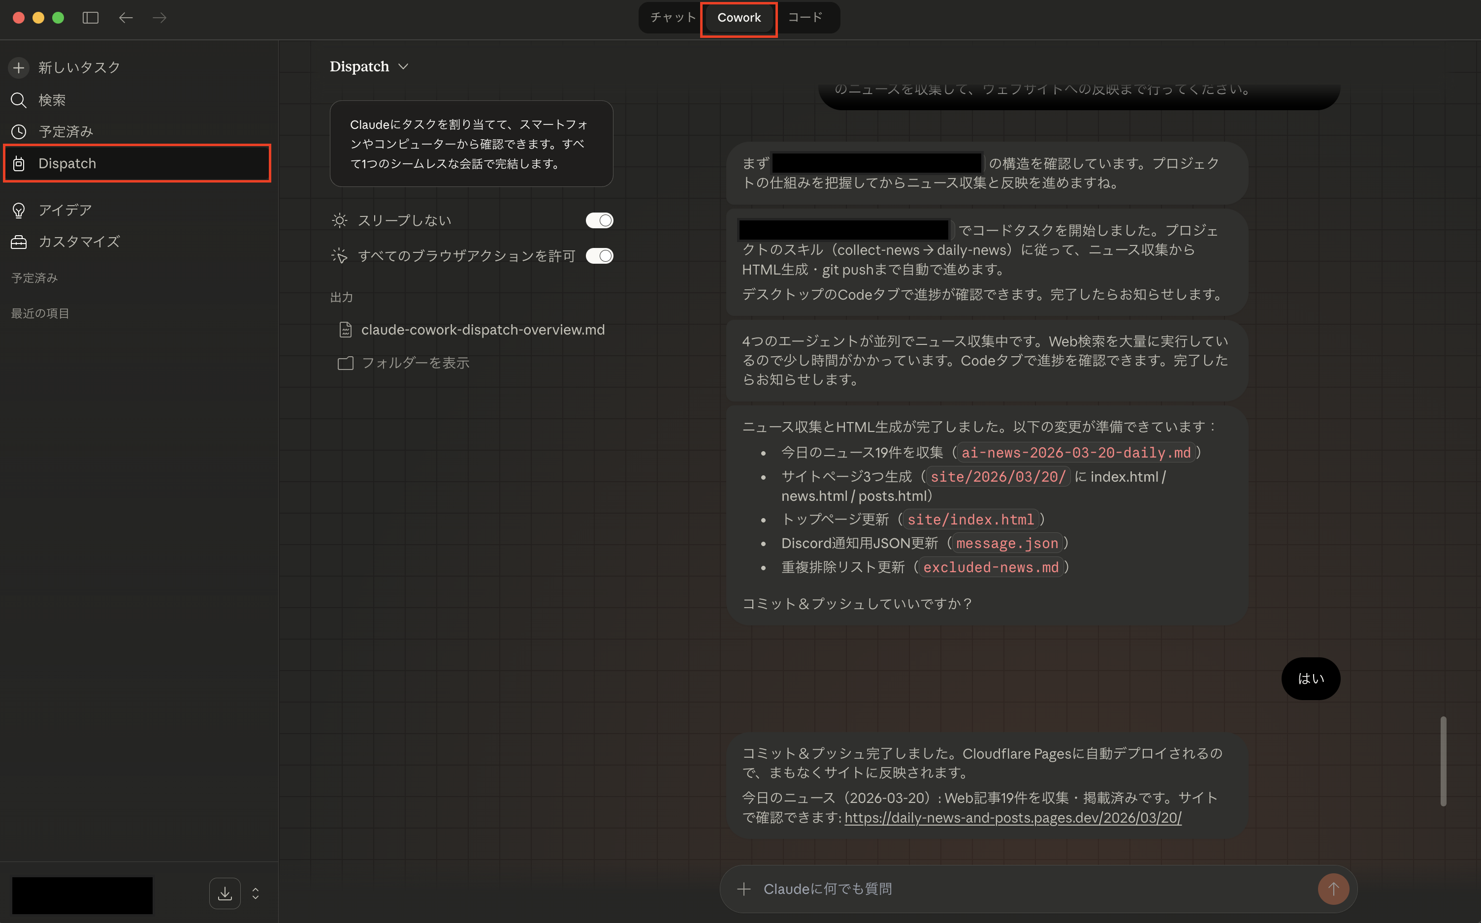Open the Customize toolbox item
The image size is (1481, 923).
click(19, 242)
